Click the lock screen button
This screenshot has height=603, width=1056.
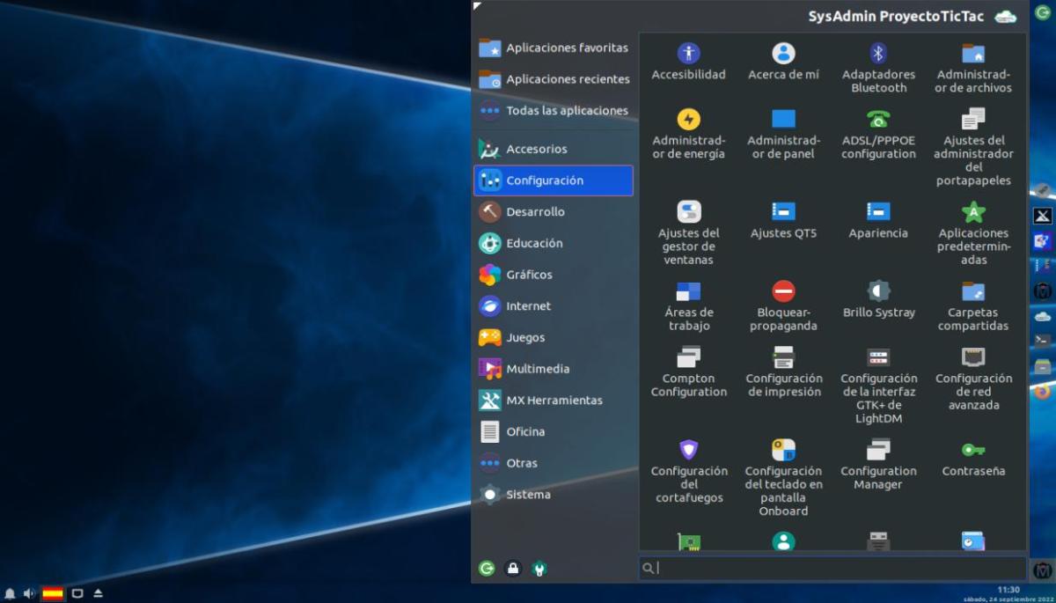pos(513,569)
